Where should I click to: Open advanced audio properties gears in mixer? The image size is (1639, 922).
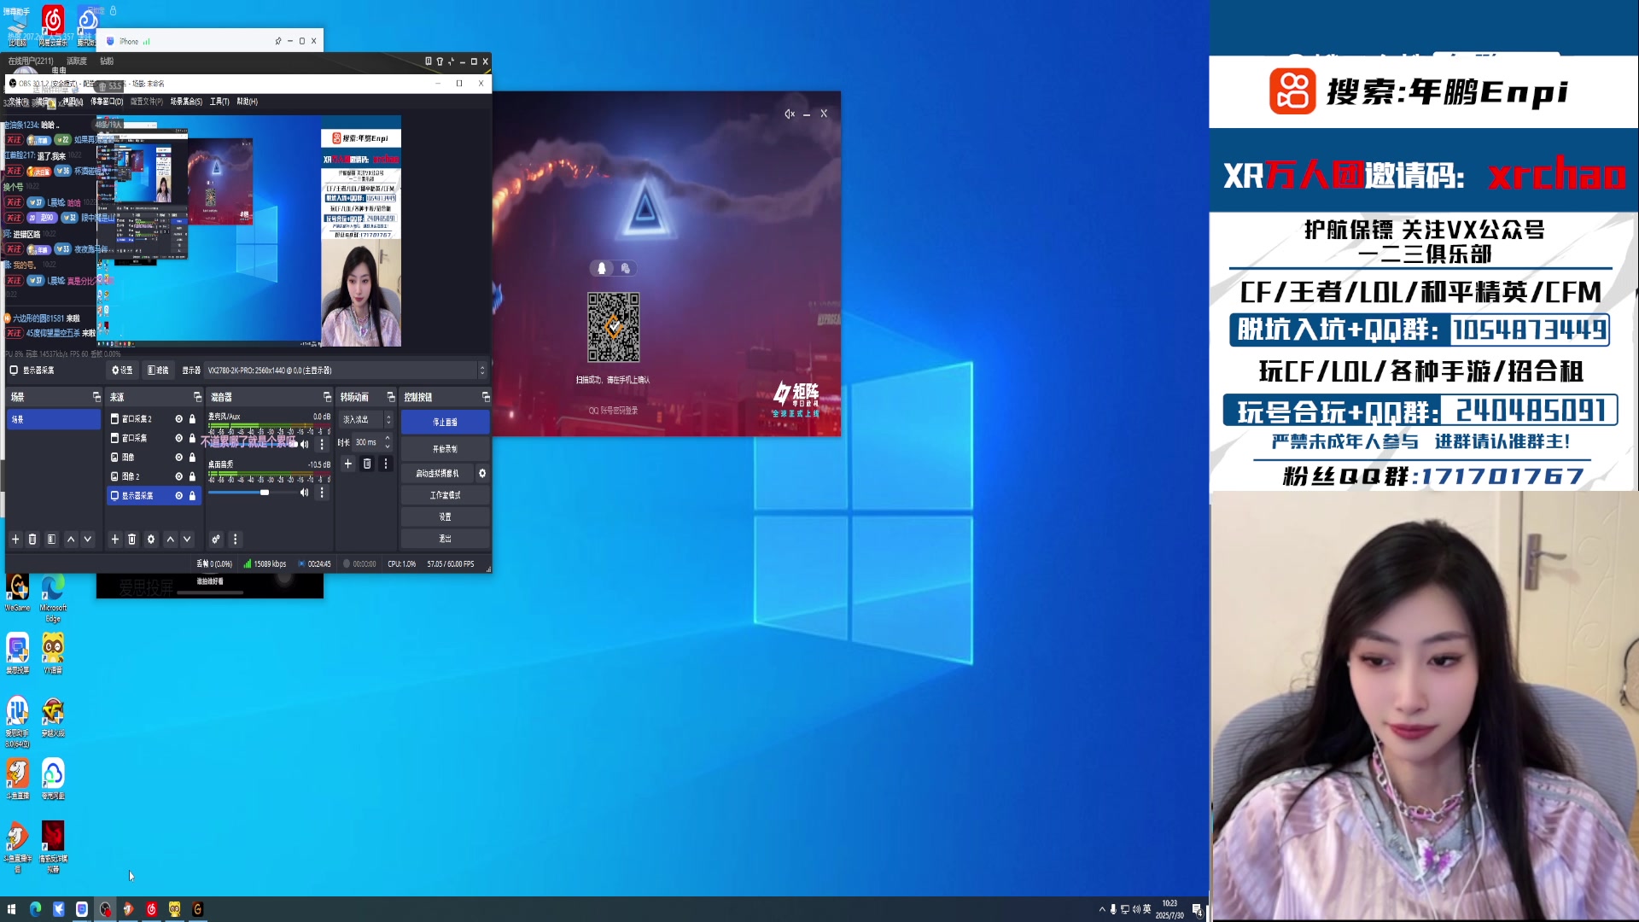[216, 540]
